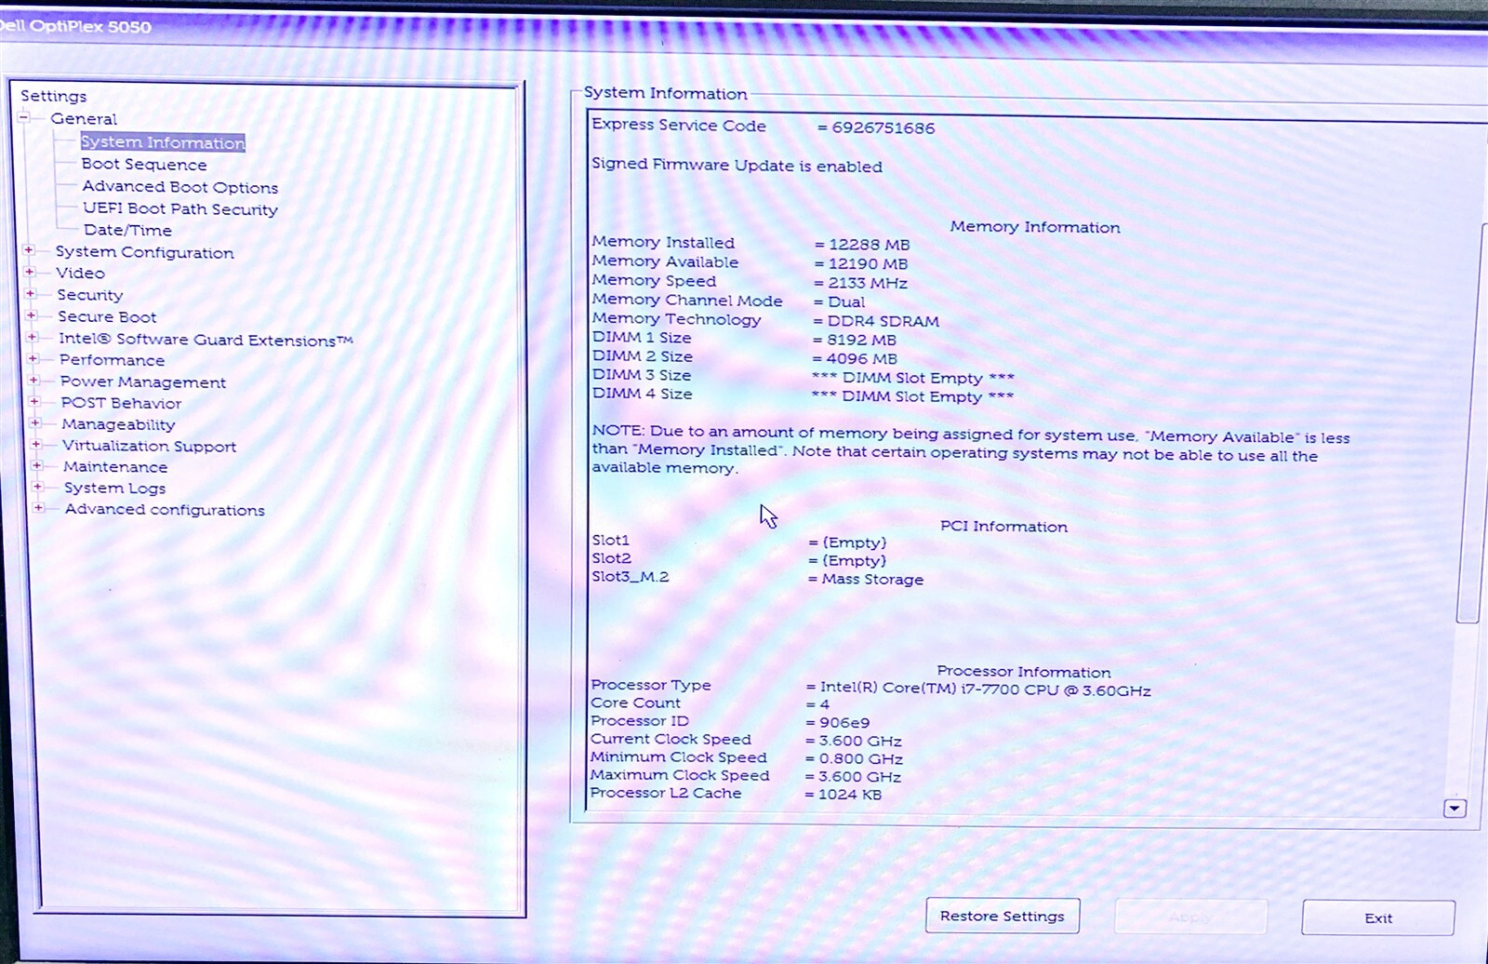Click Slot1 Empty value

(854, 542)
